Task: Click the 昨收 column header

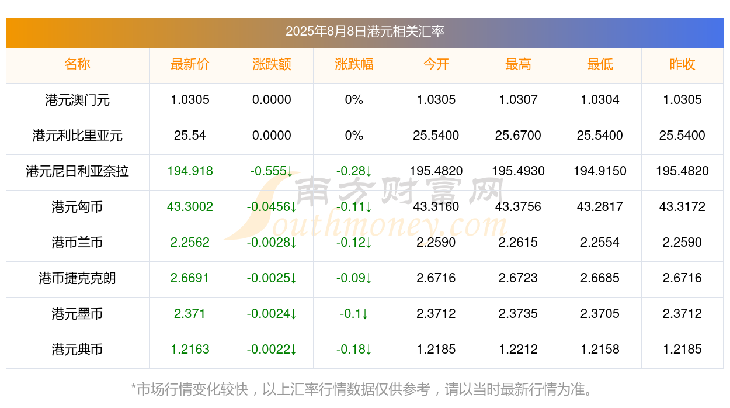Action: click(682, 64)
